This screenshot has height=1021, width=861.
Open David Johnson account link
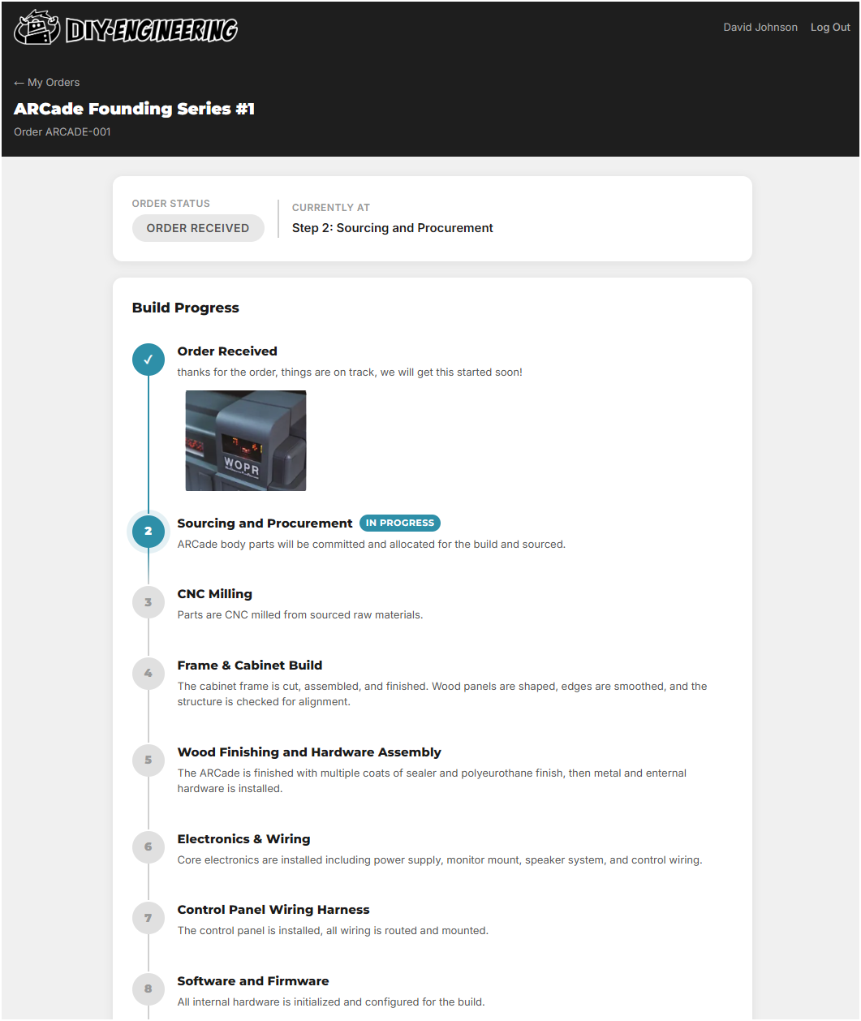760,27
